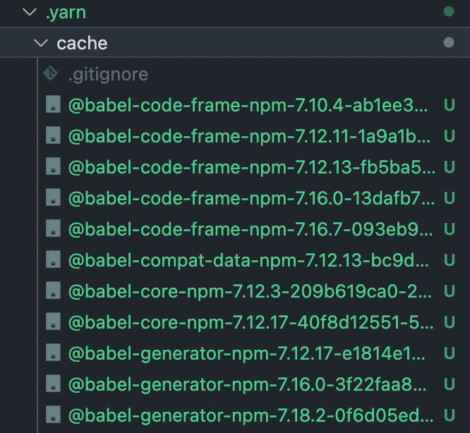470x433 pixels.
Task: Click zip icon of babel-compat-data 7.12.13
Action: (x=53, y=260)
